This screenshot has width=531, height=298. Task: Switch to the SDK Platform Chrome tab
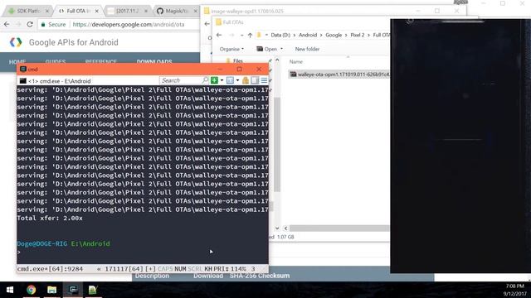click(x=27, y=11)
